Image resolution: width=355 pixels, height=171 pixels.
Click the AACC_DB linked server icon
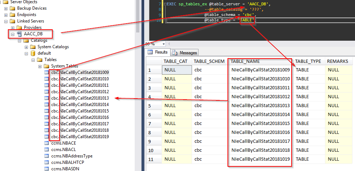tap(19, 34)
